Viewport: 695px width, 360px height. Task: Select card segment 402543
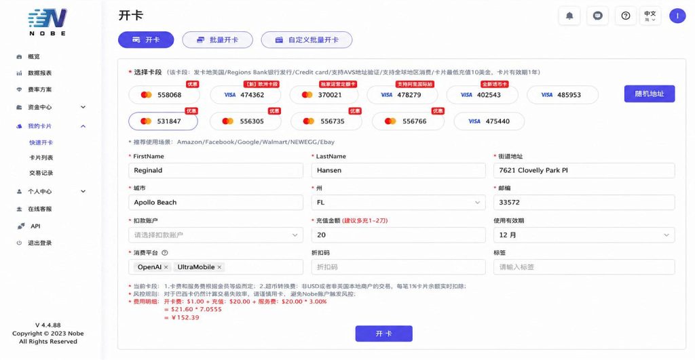[x=483, y=95]
